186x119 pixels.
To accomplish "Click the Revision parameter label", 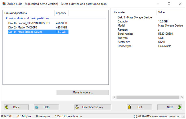I will tap(123, 30).
